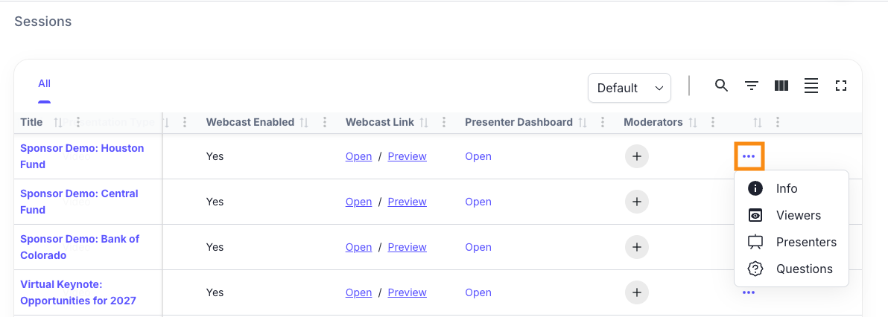Open the filter rows icon
Image resolution: width=888 pixels, height=317 pixels.
pos(752,86)
